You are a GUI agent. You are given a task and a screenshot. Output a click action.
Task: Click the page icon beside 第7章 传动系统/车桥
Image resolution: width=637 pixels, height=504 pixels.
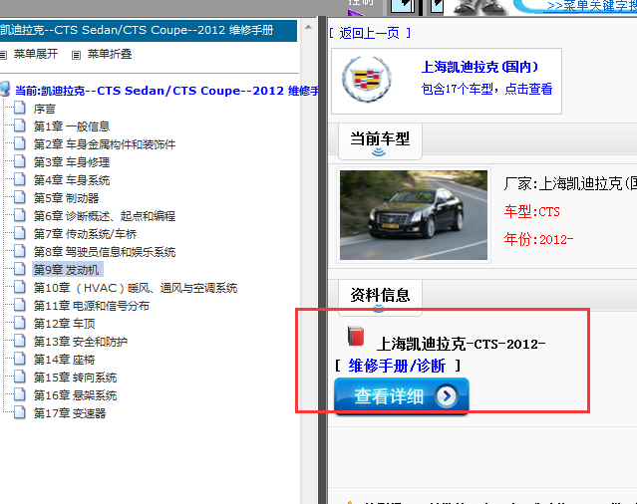(20, 233)
